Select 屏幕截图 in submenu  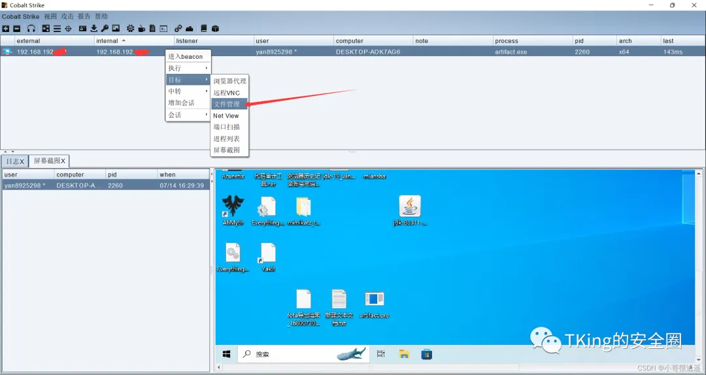tap(229, 150)
